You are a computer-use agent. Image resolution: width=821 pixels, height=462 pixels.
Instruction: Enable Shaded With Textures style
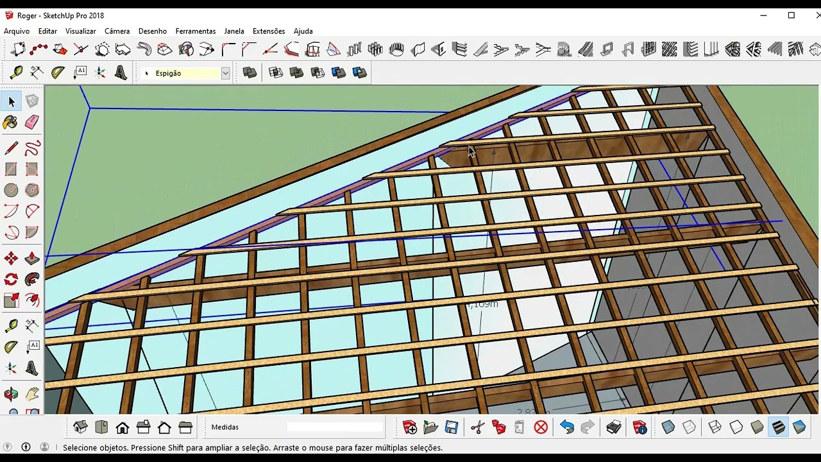[x=778, y=427]
